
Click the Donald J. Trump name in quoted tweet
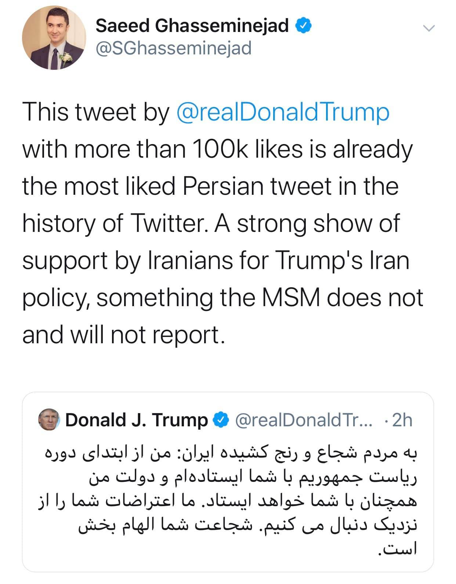[x=136, y=420]
